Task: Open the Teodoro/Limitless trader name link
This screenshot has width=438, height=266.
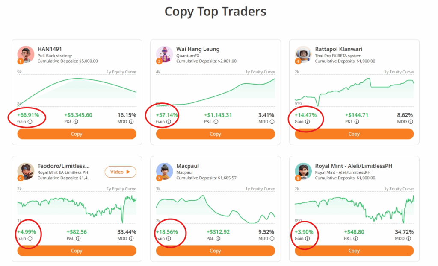Action: click(63, 166)
